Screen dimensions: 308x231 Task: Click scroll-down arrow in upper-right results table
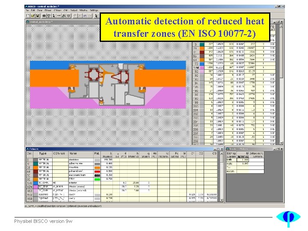(x=281, y=143)
